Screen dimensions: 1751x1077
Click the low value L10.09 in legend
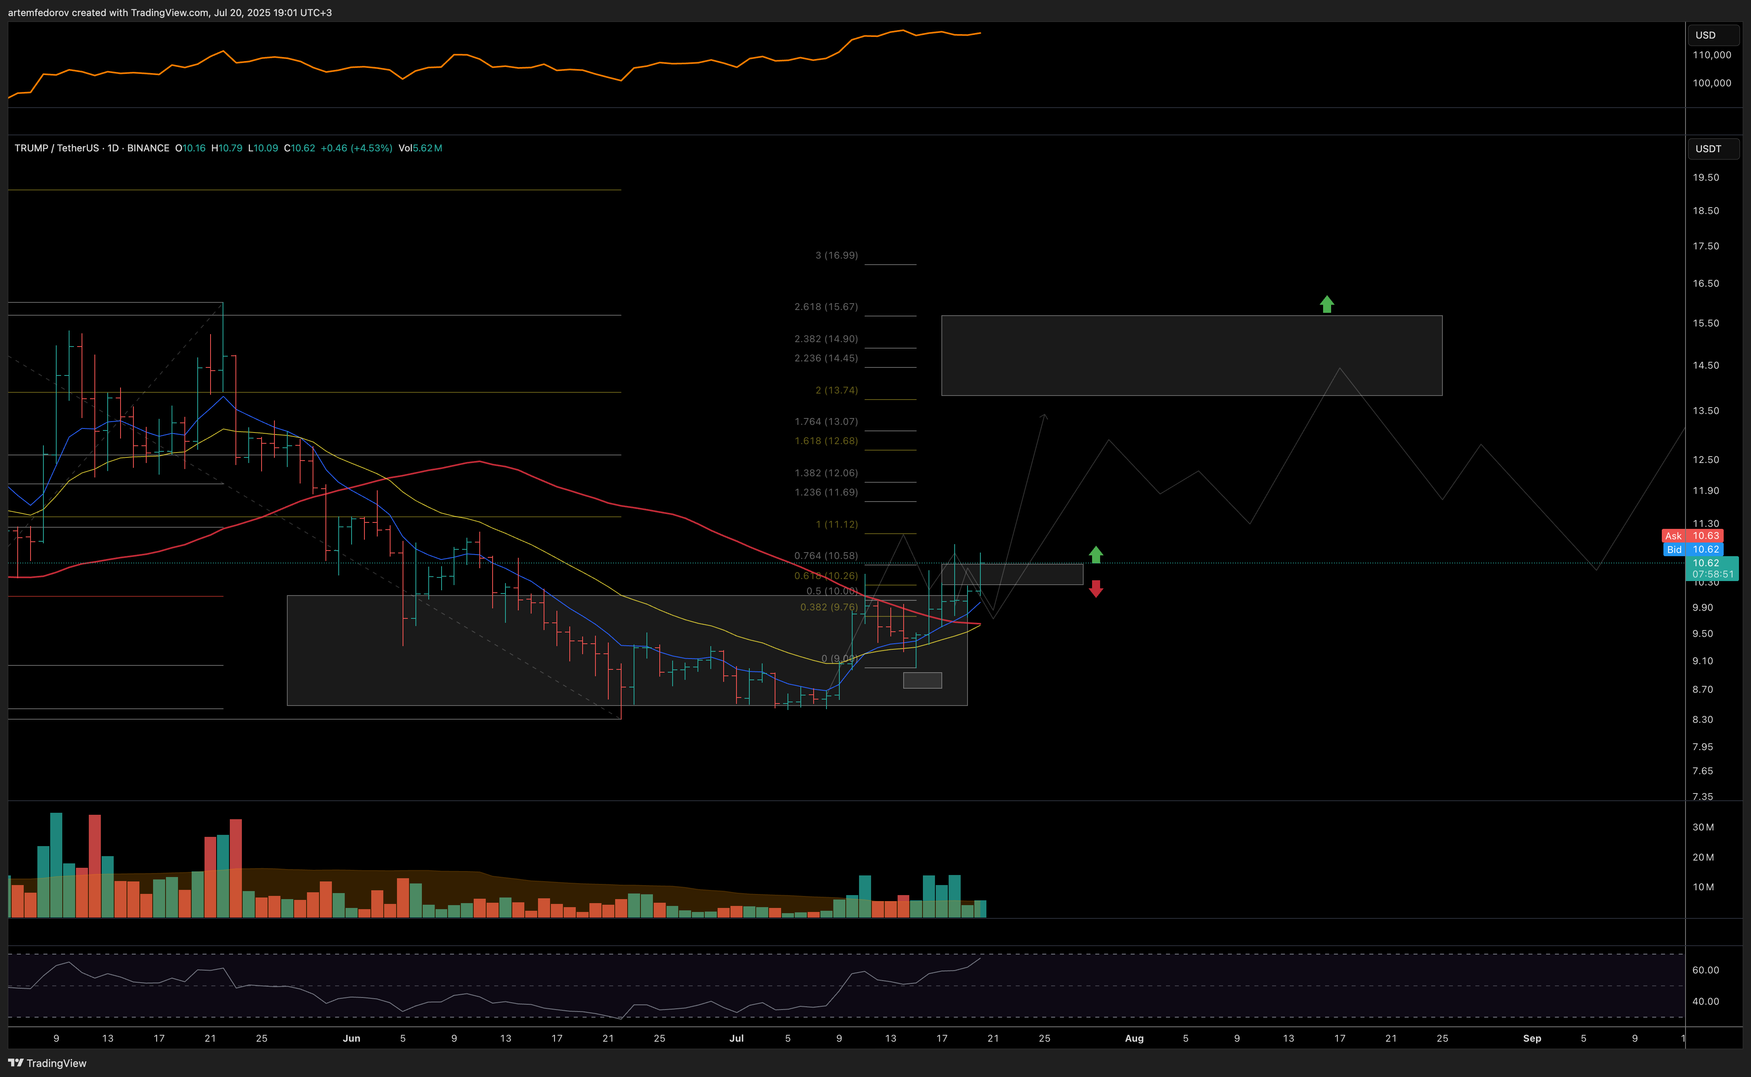coord(263,148)
